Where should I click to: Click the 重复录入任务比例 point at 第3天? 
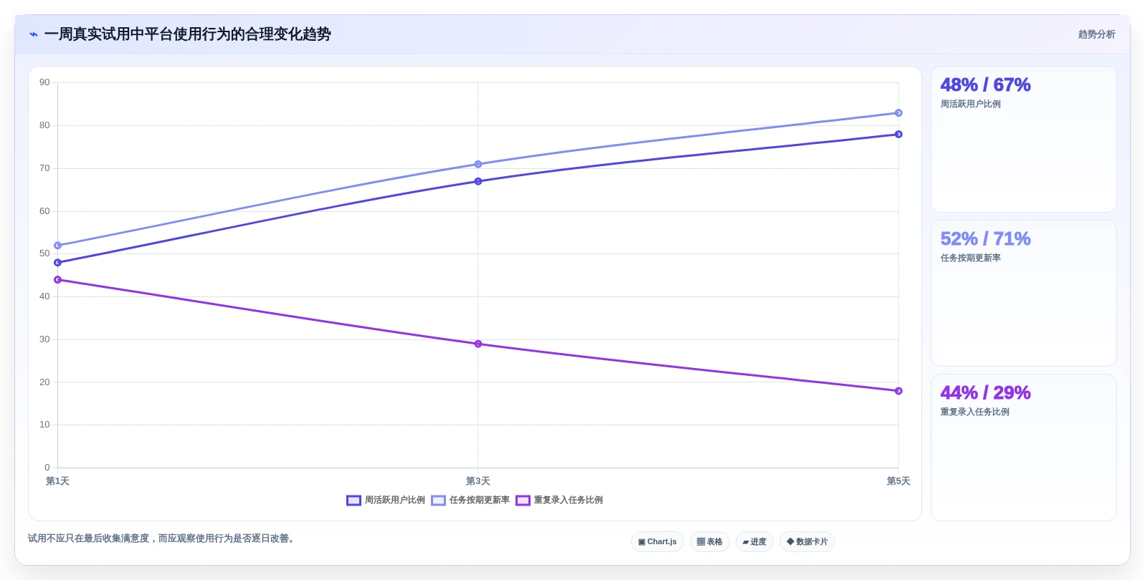pyautogui.click(x=478, y=344)
